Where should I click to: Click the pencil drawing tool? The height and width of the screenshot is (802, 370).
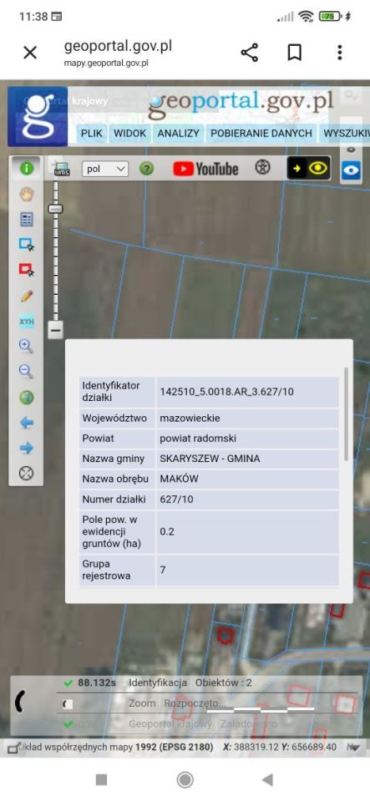(x=26, y=296)
